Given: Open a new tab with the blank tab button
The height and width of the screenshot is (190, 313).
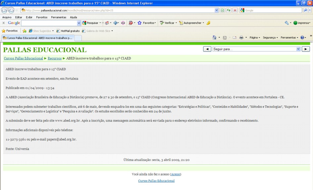Looking at the screenshot, I should pos(78,38).
